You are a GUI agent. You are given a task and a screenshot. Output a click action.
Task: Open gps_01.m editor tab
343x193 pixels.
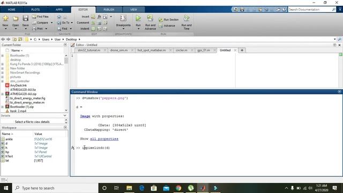(204, 50)
